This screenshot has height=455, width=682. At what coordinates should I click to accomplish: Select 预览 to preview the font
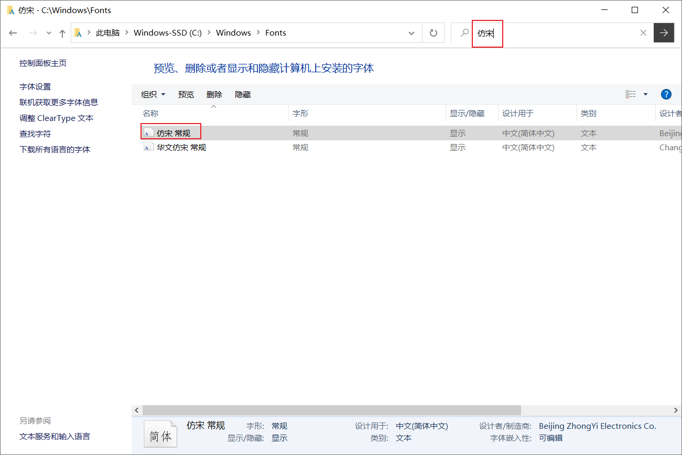[x=186, y=94]
